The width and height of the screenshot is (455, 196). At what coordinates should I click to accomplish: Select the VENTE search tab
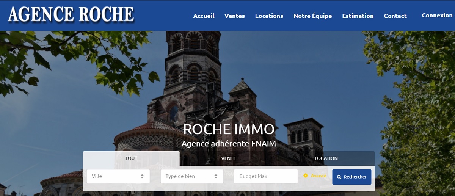coord(229,158)
